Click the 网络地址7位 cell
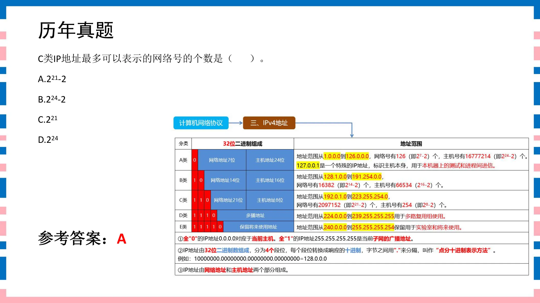 pos(222,160)
